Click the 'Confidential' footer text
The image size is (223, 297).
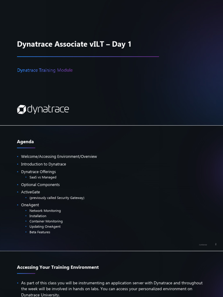203,245
